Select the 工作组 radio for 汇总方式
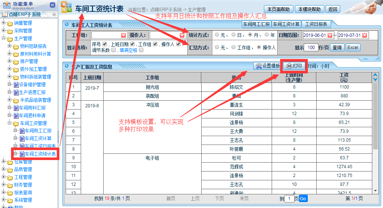Viewport: 383px width, 208px height. 233,48
